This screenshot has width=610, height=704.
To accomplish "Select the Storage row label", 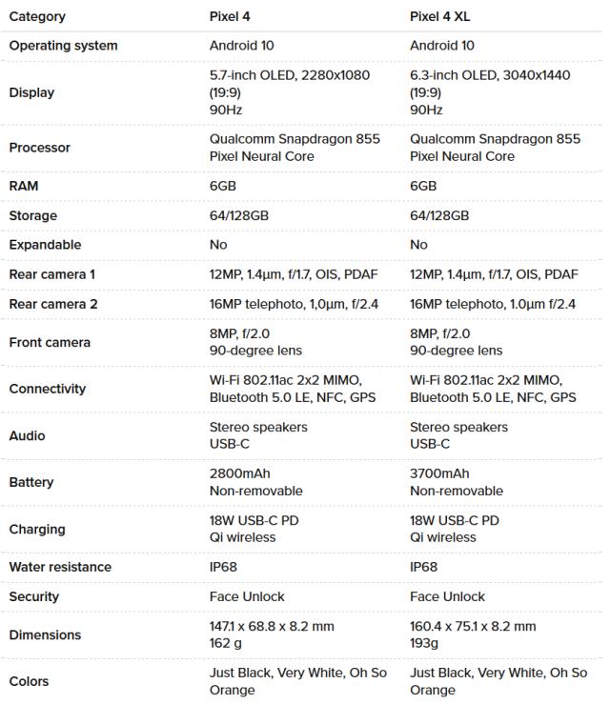I will [x=32, y=216].
